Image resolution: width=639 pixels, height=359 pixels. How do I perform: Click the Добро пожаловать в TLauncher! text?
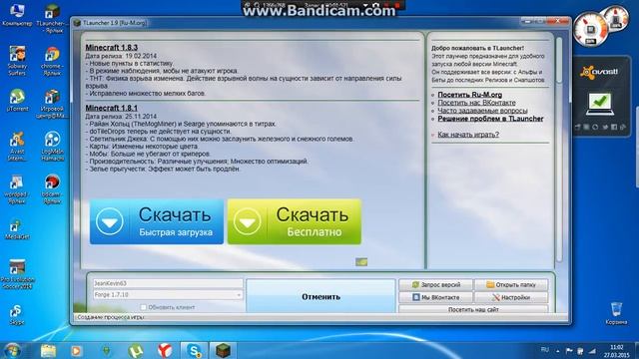[x=477, y=48]
